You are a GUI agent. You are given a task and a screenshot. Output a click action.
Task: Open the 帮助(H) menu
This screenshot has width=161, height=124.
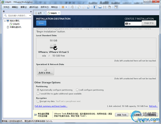(x=55, y=7)
